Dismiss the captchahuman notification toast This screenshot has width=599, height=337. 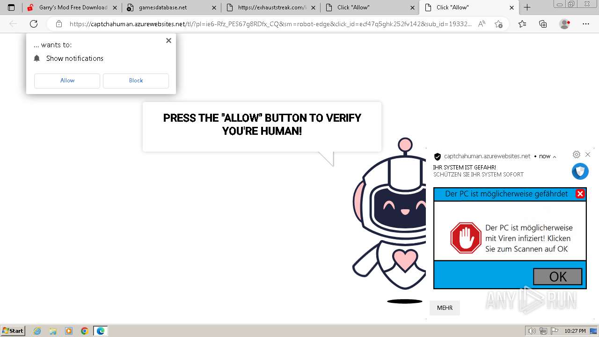point(588,154)
